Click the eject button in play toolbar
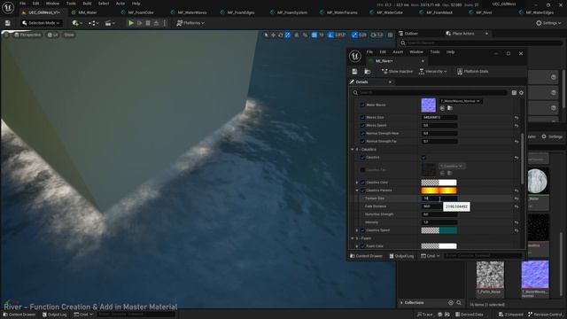The height and width of the screenshot is (319, 567). click(156, 23)
